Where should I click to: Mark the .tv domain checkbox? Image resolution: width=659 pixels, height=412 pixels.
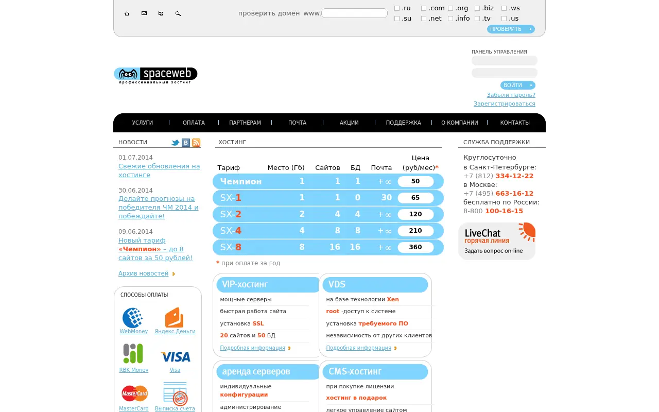pos(477,19)
